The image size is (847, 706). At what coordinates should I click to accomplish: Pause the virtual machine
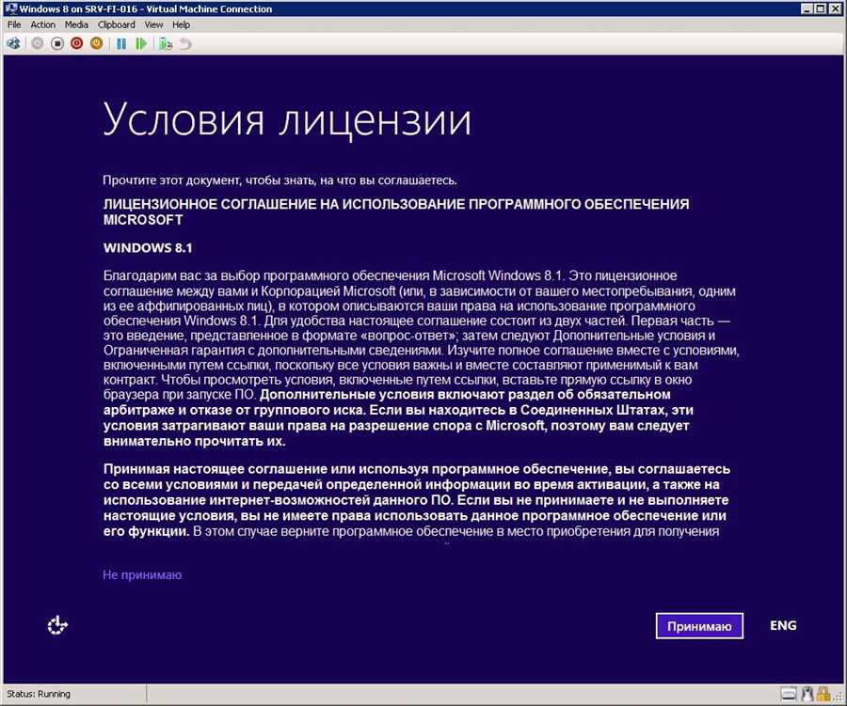tap(121, 44)
